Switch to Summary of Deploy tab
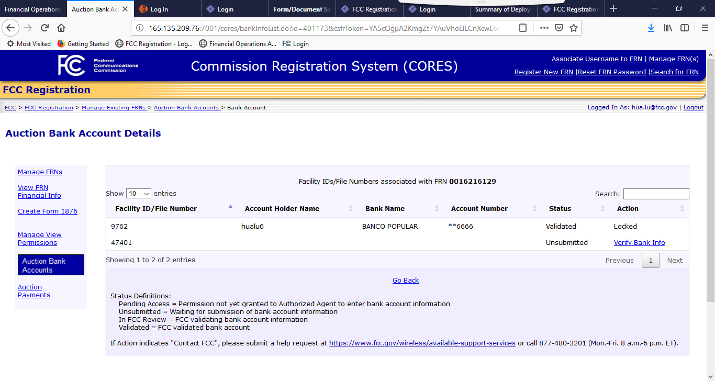 504,9
